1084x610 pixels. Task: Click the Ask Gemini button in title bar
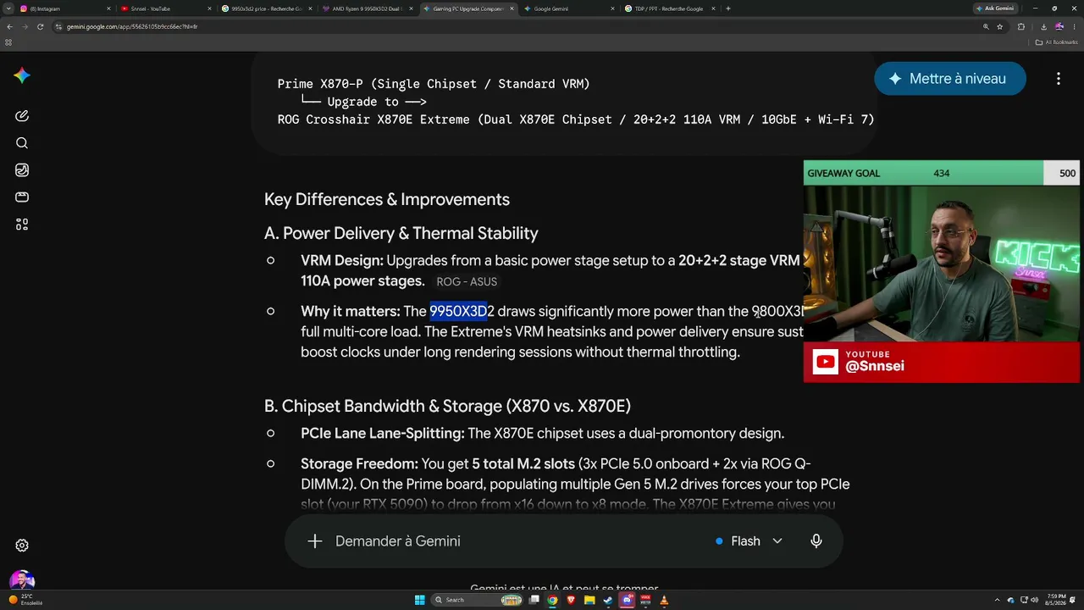(994, 8)
